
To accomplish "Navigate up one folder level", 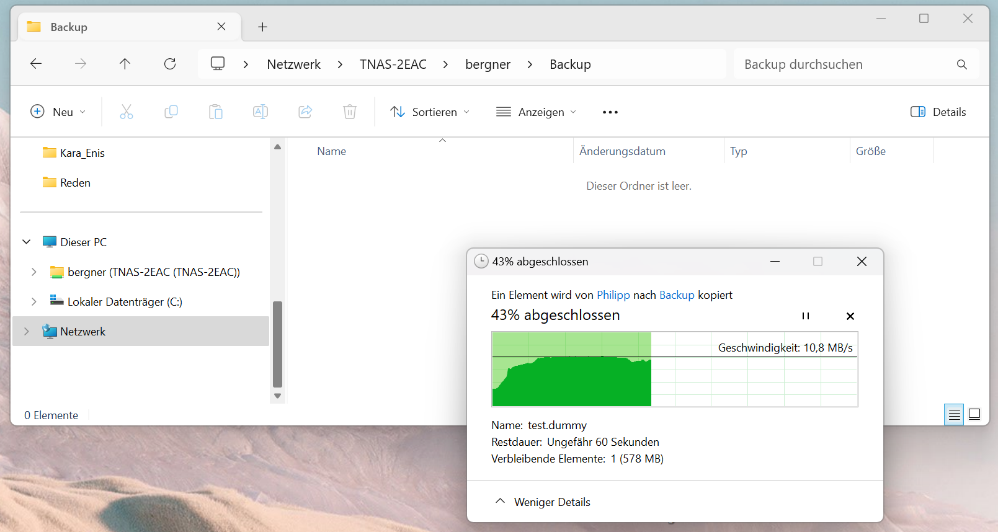I will pyautogui.click(x=125, y=64).
